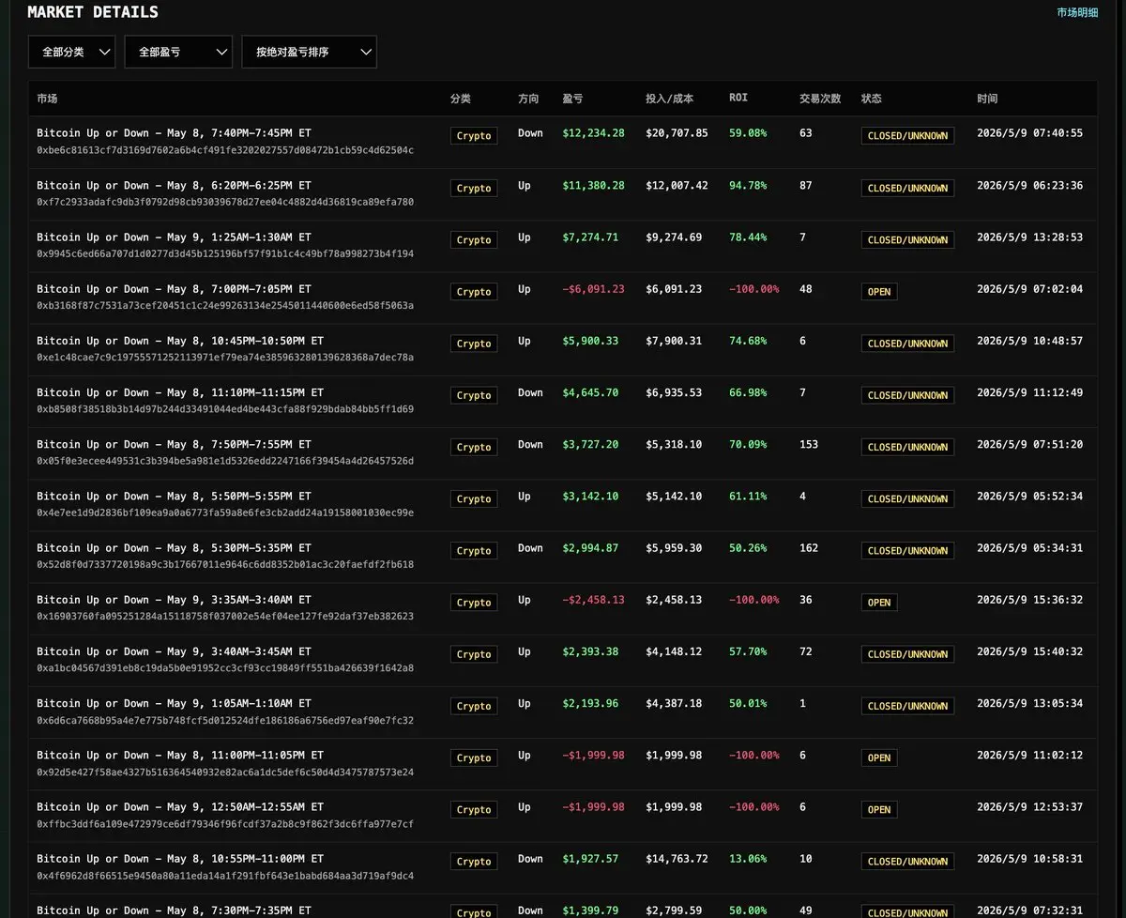Open market May 9, 1:25AM-1:30AM ET

pos(174,237)
